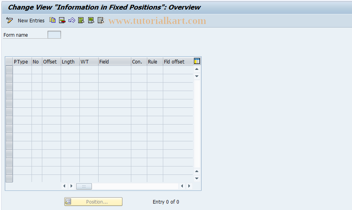Click bottom scroll-down arrow of vertical scrollbar
The image size is (352, 210).
197,178
